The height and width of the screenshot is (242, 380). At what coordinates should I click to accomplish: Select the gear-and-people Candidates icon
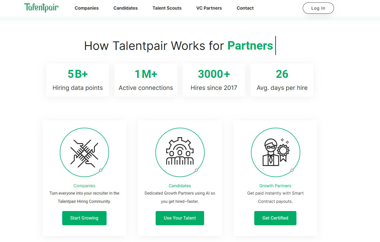[x=180, y=152]
